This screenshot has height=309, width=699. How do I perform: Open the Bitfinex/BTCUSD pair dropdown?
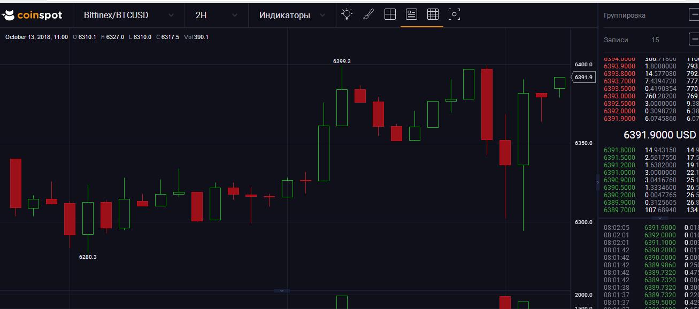click(128, 16)
